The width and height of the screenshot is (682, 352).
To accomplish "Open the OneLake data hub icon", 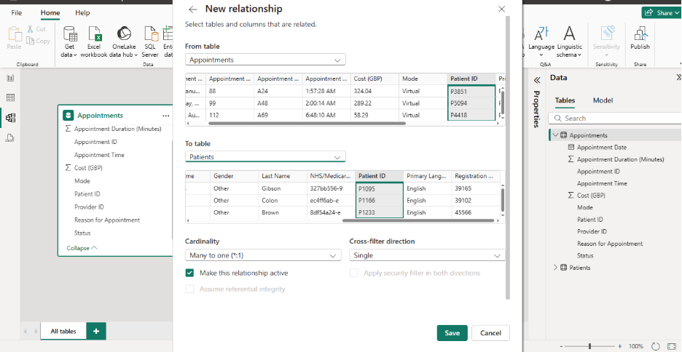I will [x=124, y=33].
